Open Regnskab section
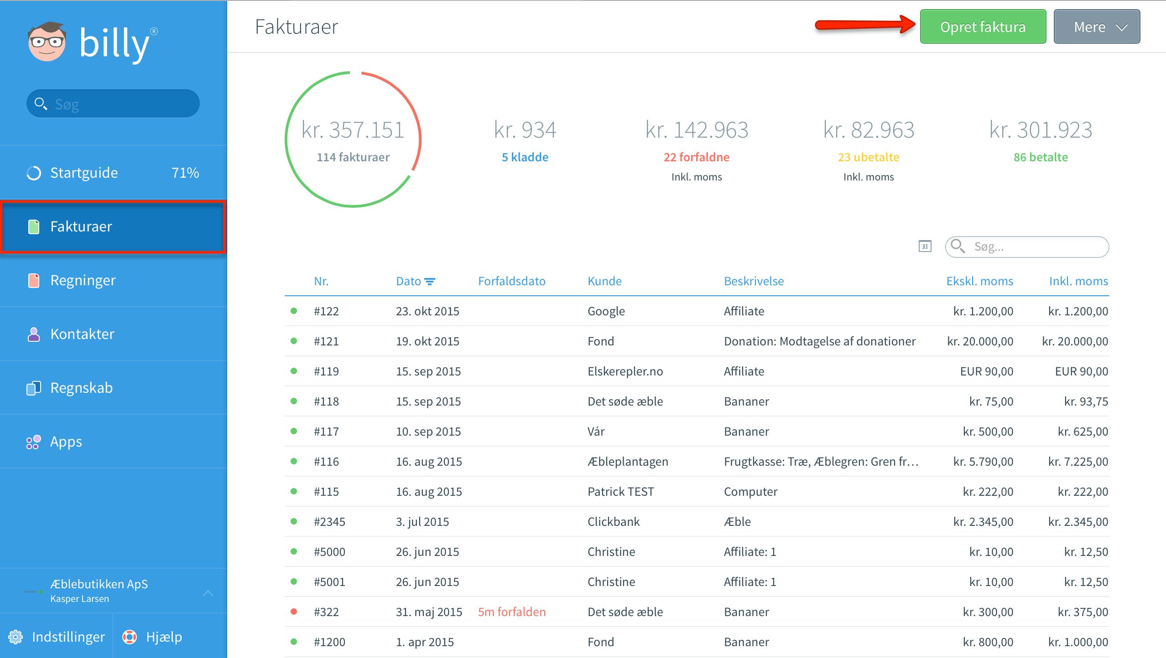Screen dimensions: 1166x658 pos(113,388)
